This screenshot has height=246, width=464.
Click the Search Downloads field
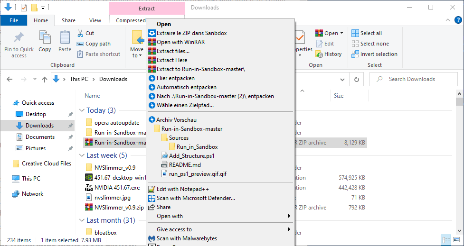coord(413,79)
